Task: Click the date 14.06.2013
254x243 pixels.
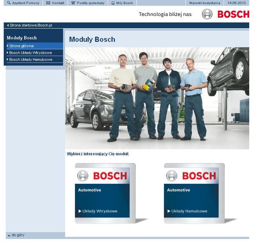Action: coord(236,3)
